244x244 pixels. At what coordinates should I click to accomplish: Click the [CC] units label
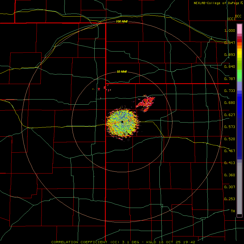pyautogui.click(x=232, y=19)
